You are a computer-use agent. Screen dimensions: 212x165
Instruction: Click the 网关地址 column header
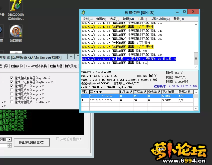105,92
